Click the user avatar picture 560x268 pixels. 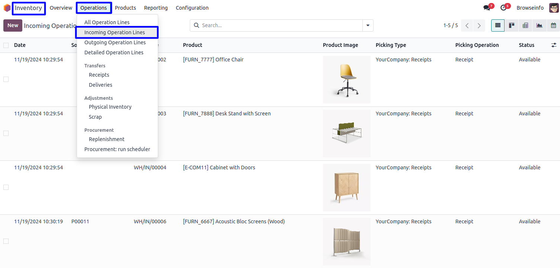click(x=554, y=8)
